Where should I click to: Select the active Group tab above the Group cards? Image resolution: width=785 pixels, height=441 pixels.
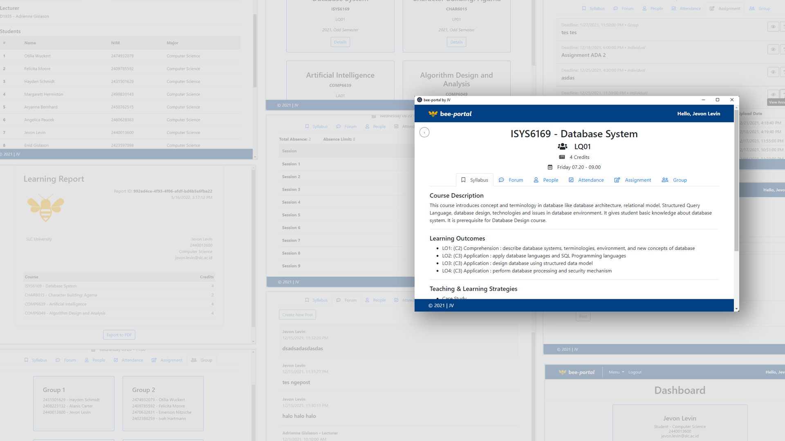(x=202, y=360)
